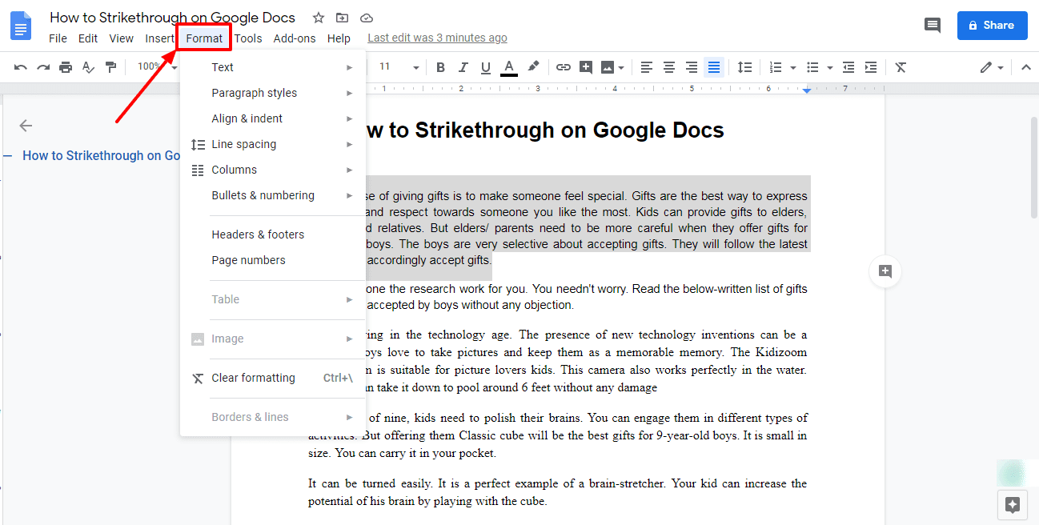Check cloud save status icon
Screen dimensions: 1039x525
tap(367, 18)
